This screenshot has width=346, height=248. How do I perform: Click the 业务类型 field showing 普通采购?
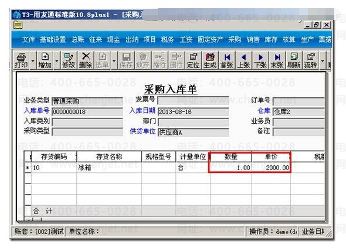(x=87, y=101)
